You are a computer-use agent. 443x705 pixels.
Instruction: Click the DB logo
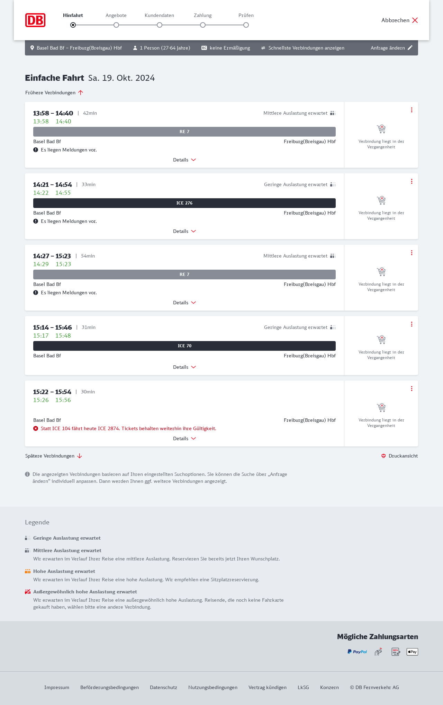[x=35, y=20]
